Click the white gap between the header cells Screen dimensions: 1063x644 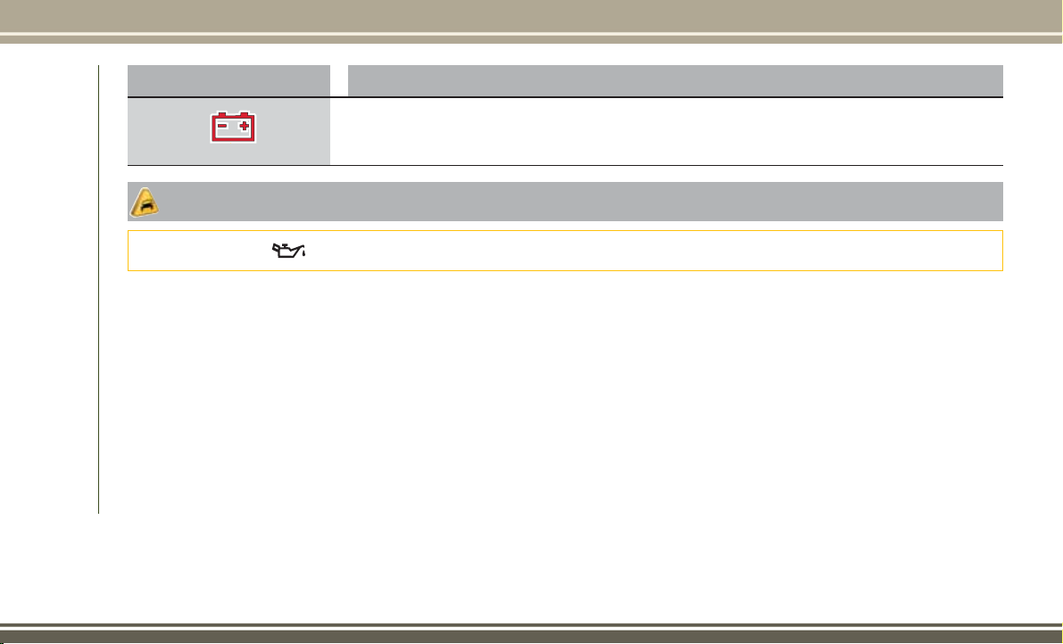(339, 80)
